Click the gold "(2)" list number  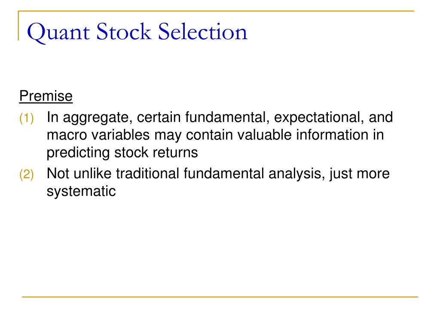point(26,174)
